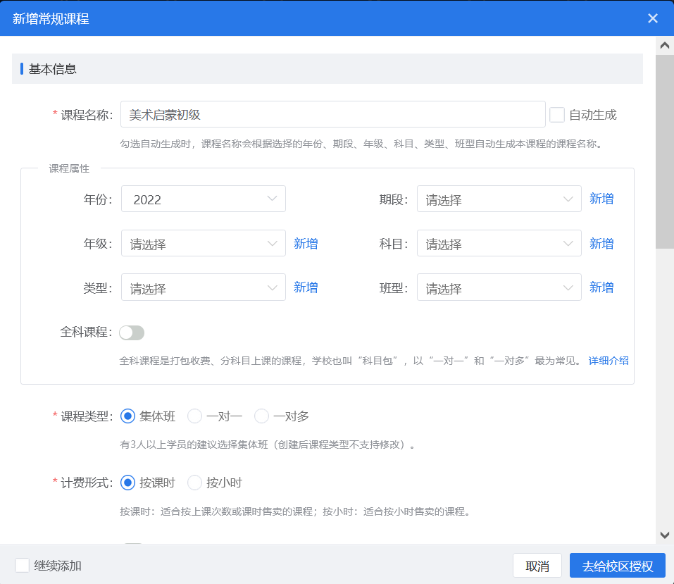
Task: Check the 自动生成 checkbox
Action: (x=556, y=115)
